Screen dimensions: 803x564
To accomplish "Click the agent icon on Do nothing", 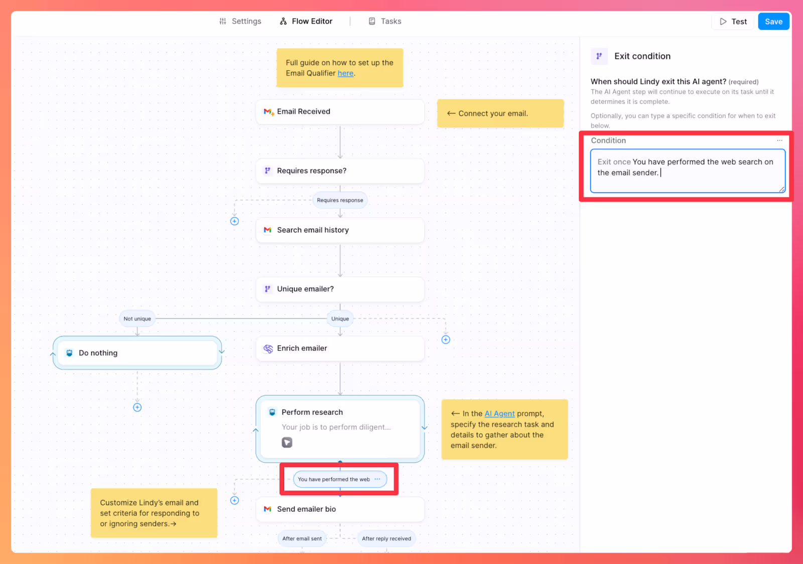I will point(69,353).
